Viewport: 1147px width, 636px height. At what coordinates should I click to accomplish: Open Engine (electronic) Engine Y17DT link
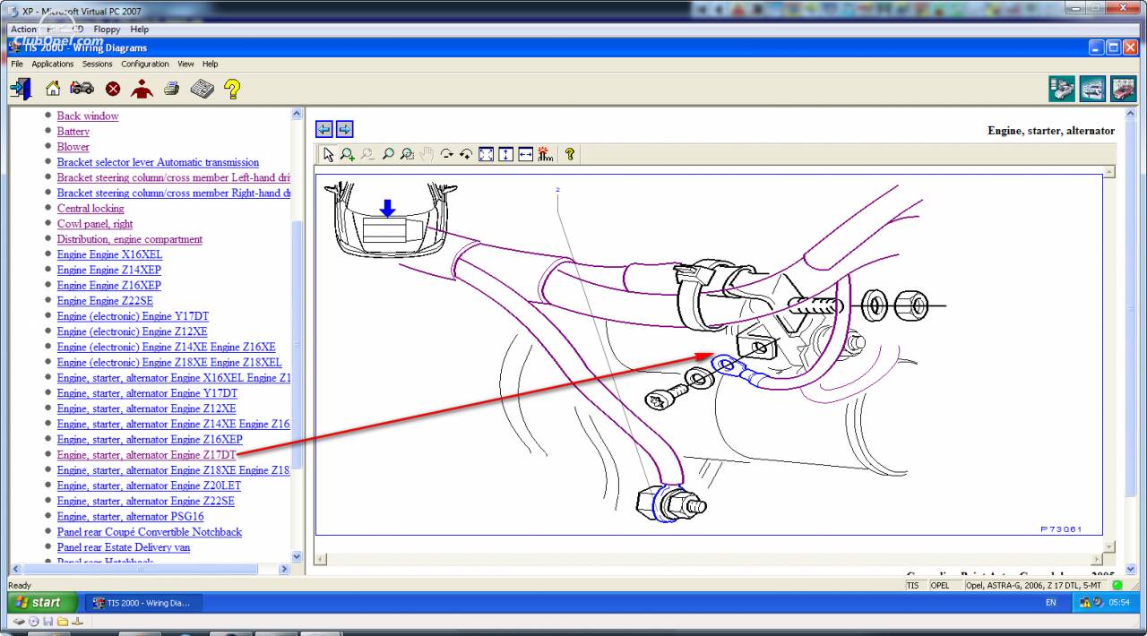tap(133, 316)
